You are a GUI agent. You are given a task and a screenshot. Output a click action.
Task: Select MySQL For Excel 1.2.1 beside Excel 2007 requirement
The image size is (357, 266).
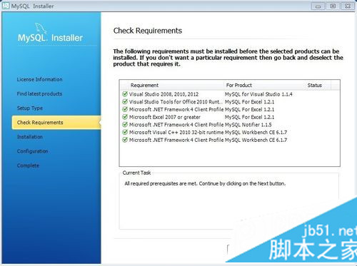point(249,117)
